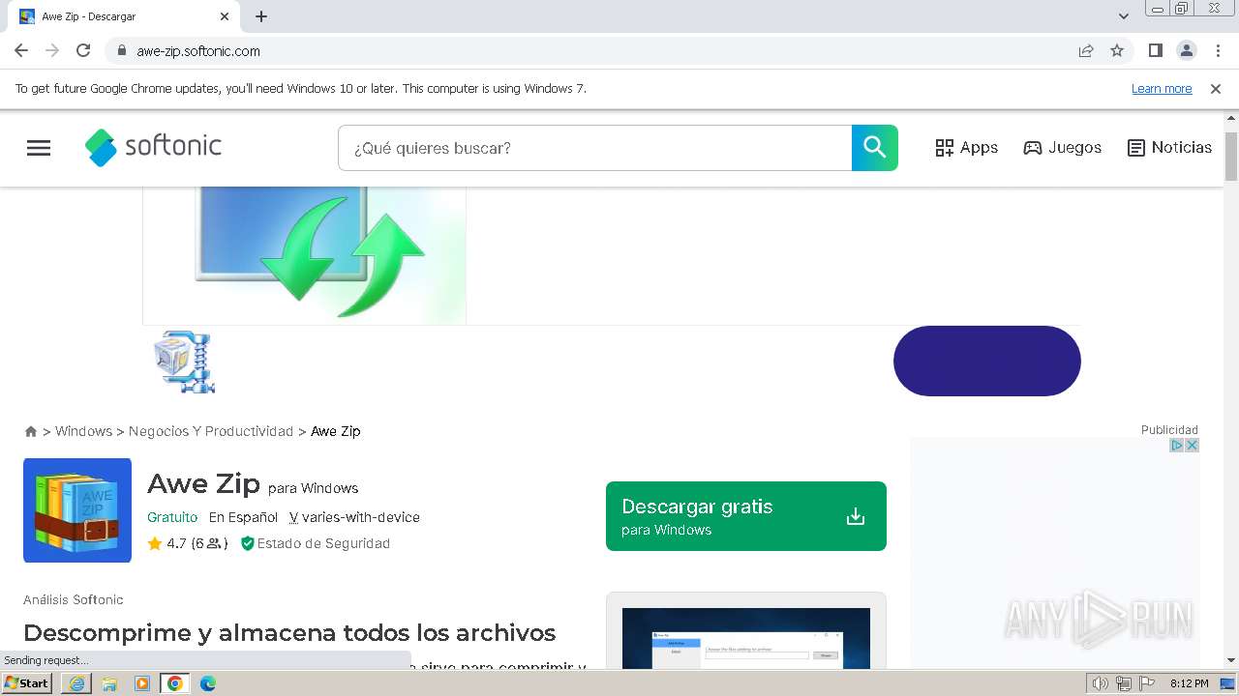This screenshot has height=696, width=1239.
Task: Open File Explorer from taskbar
Action: [x=109, y=683]
